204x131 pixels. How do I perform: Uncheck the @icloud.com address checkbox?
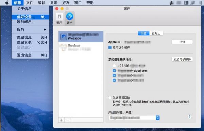[114, 71]
